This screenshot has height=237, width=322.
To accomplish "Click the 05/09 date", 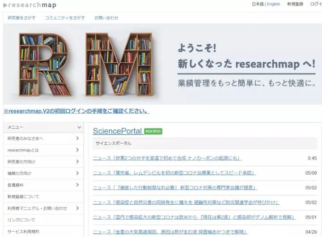I will pos(311,173).
